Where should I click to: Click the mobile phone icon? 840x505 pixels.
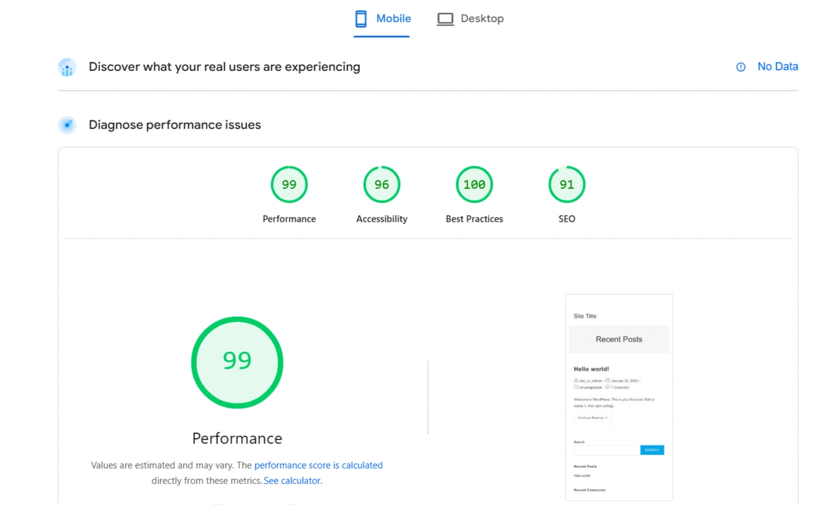tap(361, 19)
